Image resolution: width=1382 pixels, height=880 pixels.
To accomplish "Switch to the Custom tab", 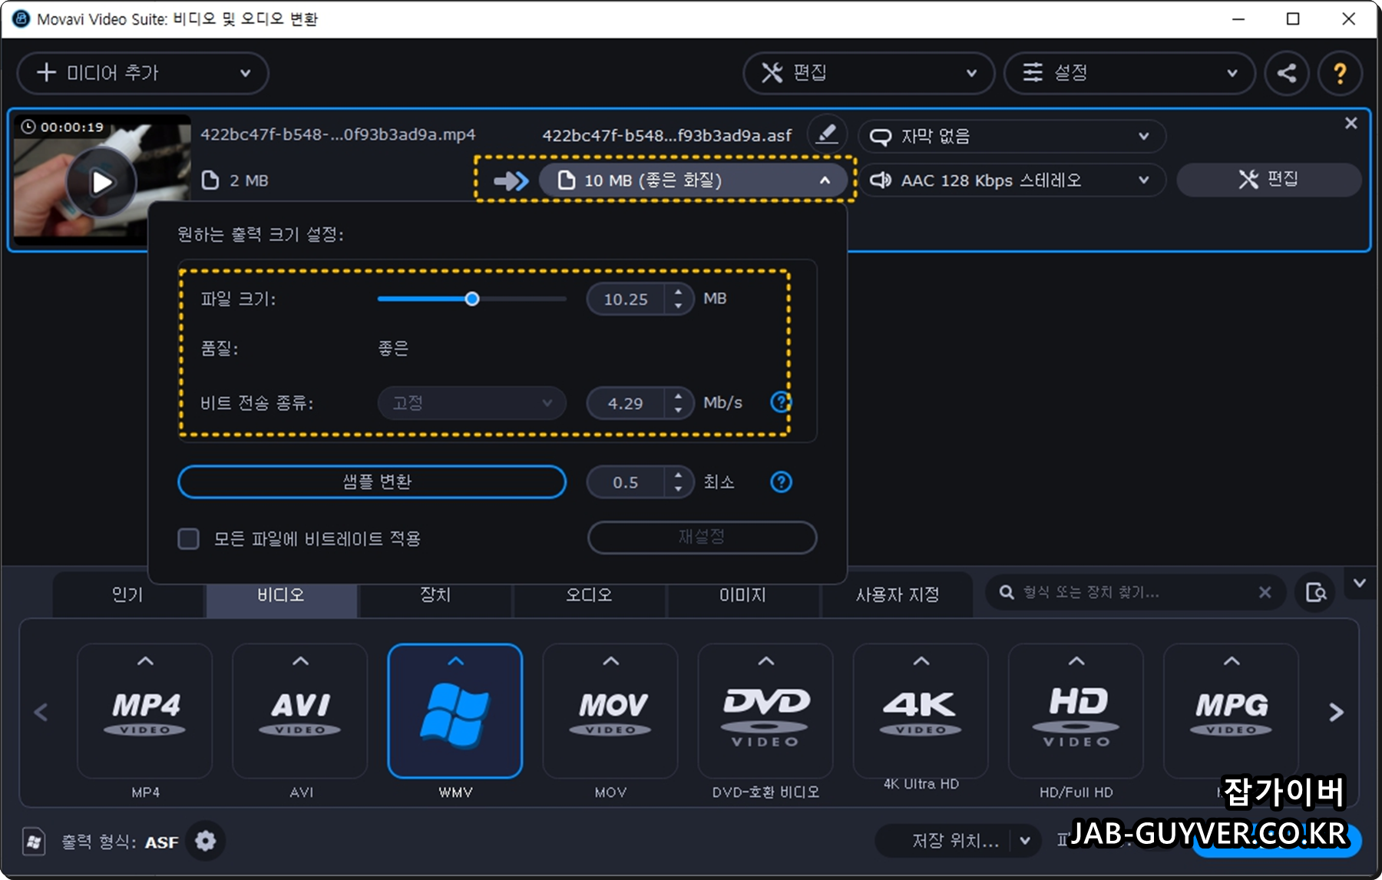I will pyautogui.click(x=897, y=594).
